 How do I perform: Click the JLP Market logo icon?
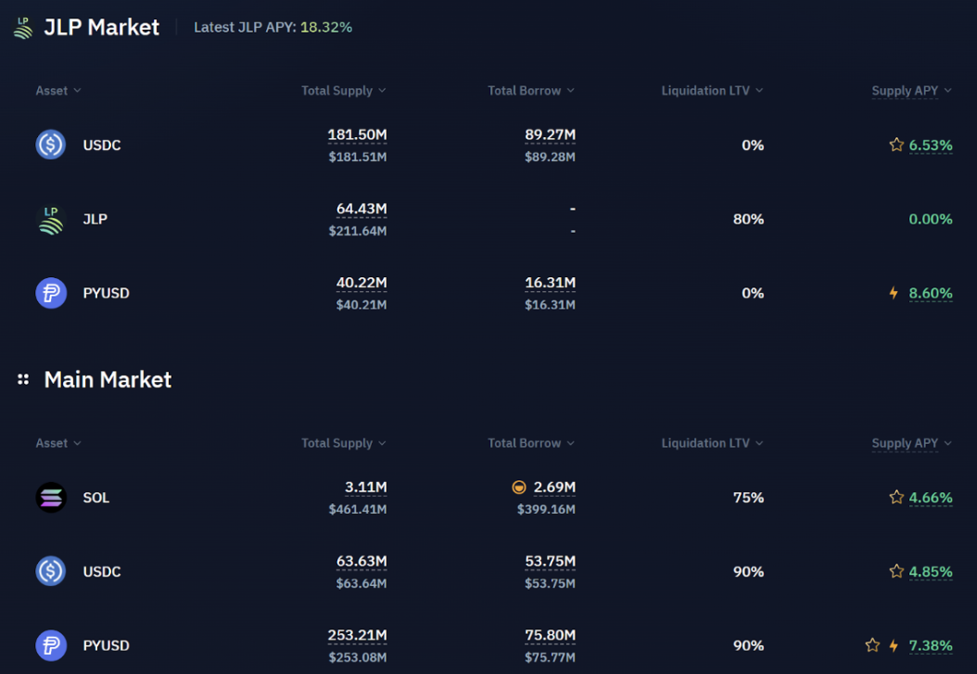tap(23, 28)
